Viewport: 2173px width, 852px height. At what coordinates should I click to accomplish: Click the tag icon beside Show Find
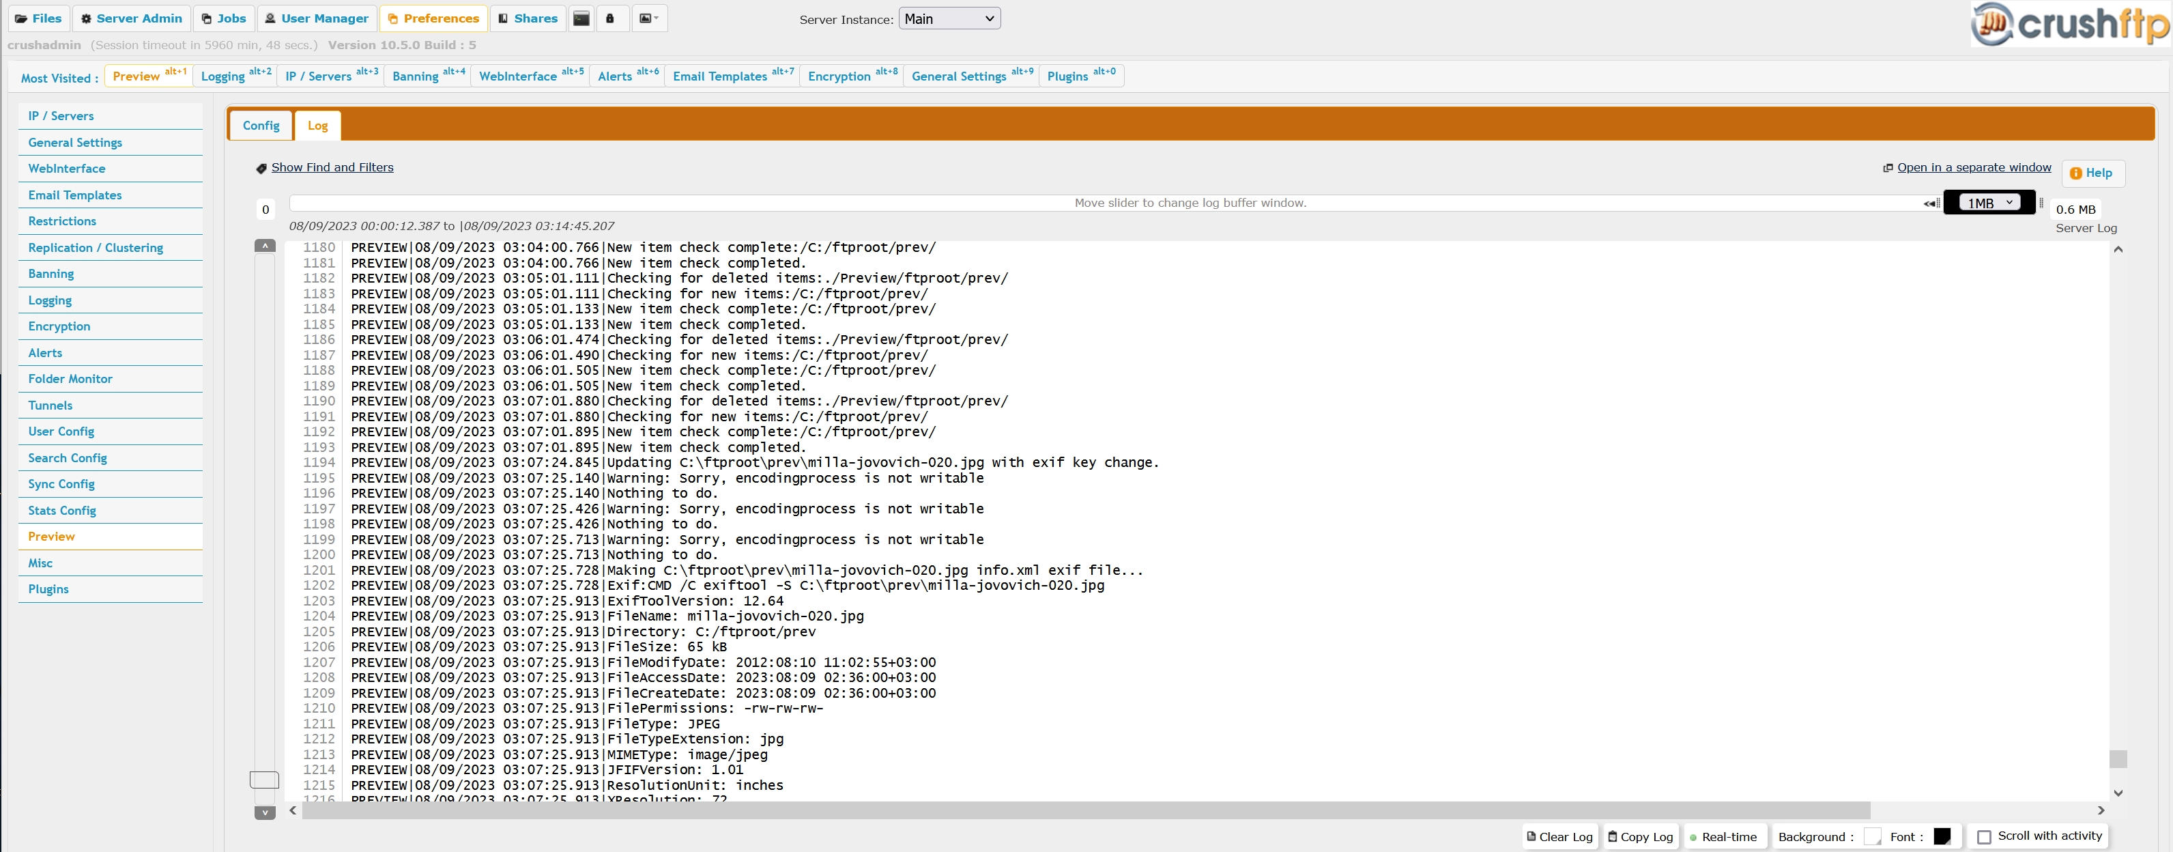(261, 169)
